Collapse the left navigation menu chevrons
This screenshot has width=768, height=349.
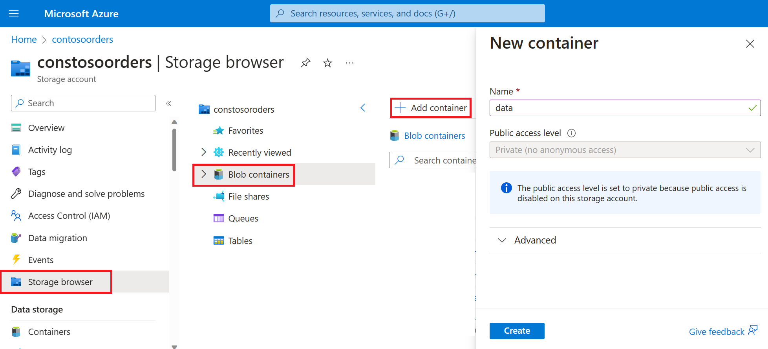(168, 104)
